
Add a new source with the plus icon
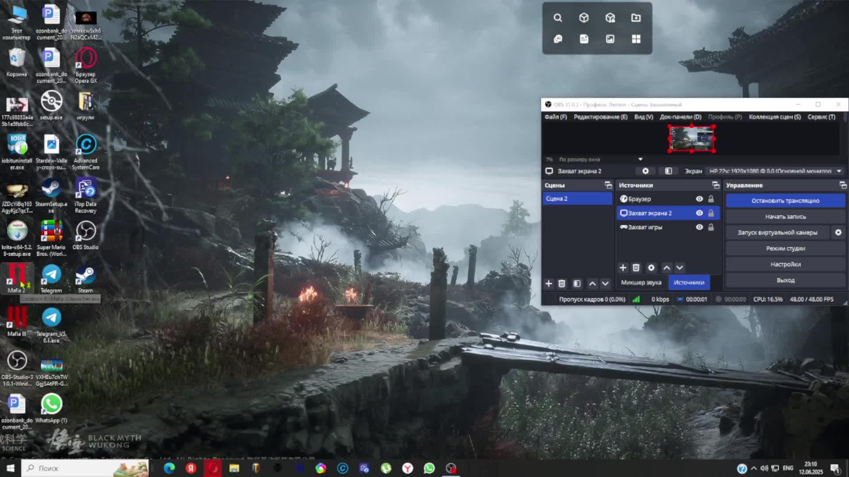coord(623,268)
